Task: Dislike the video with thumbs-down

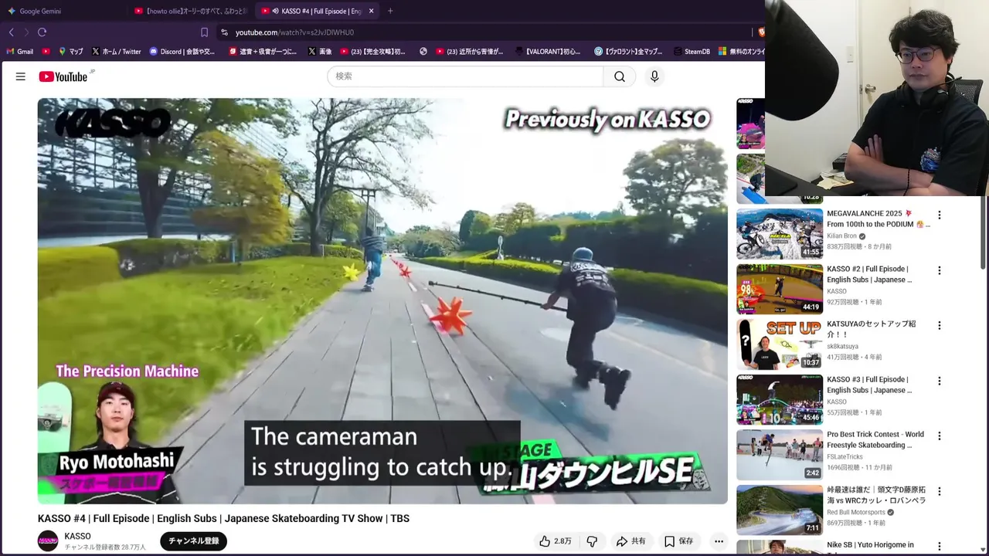Action: point(592,541)
